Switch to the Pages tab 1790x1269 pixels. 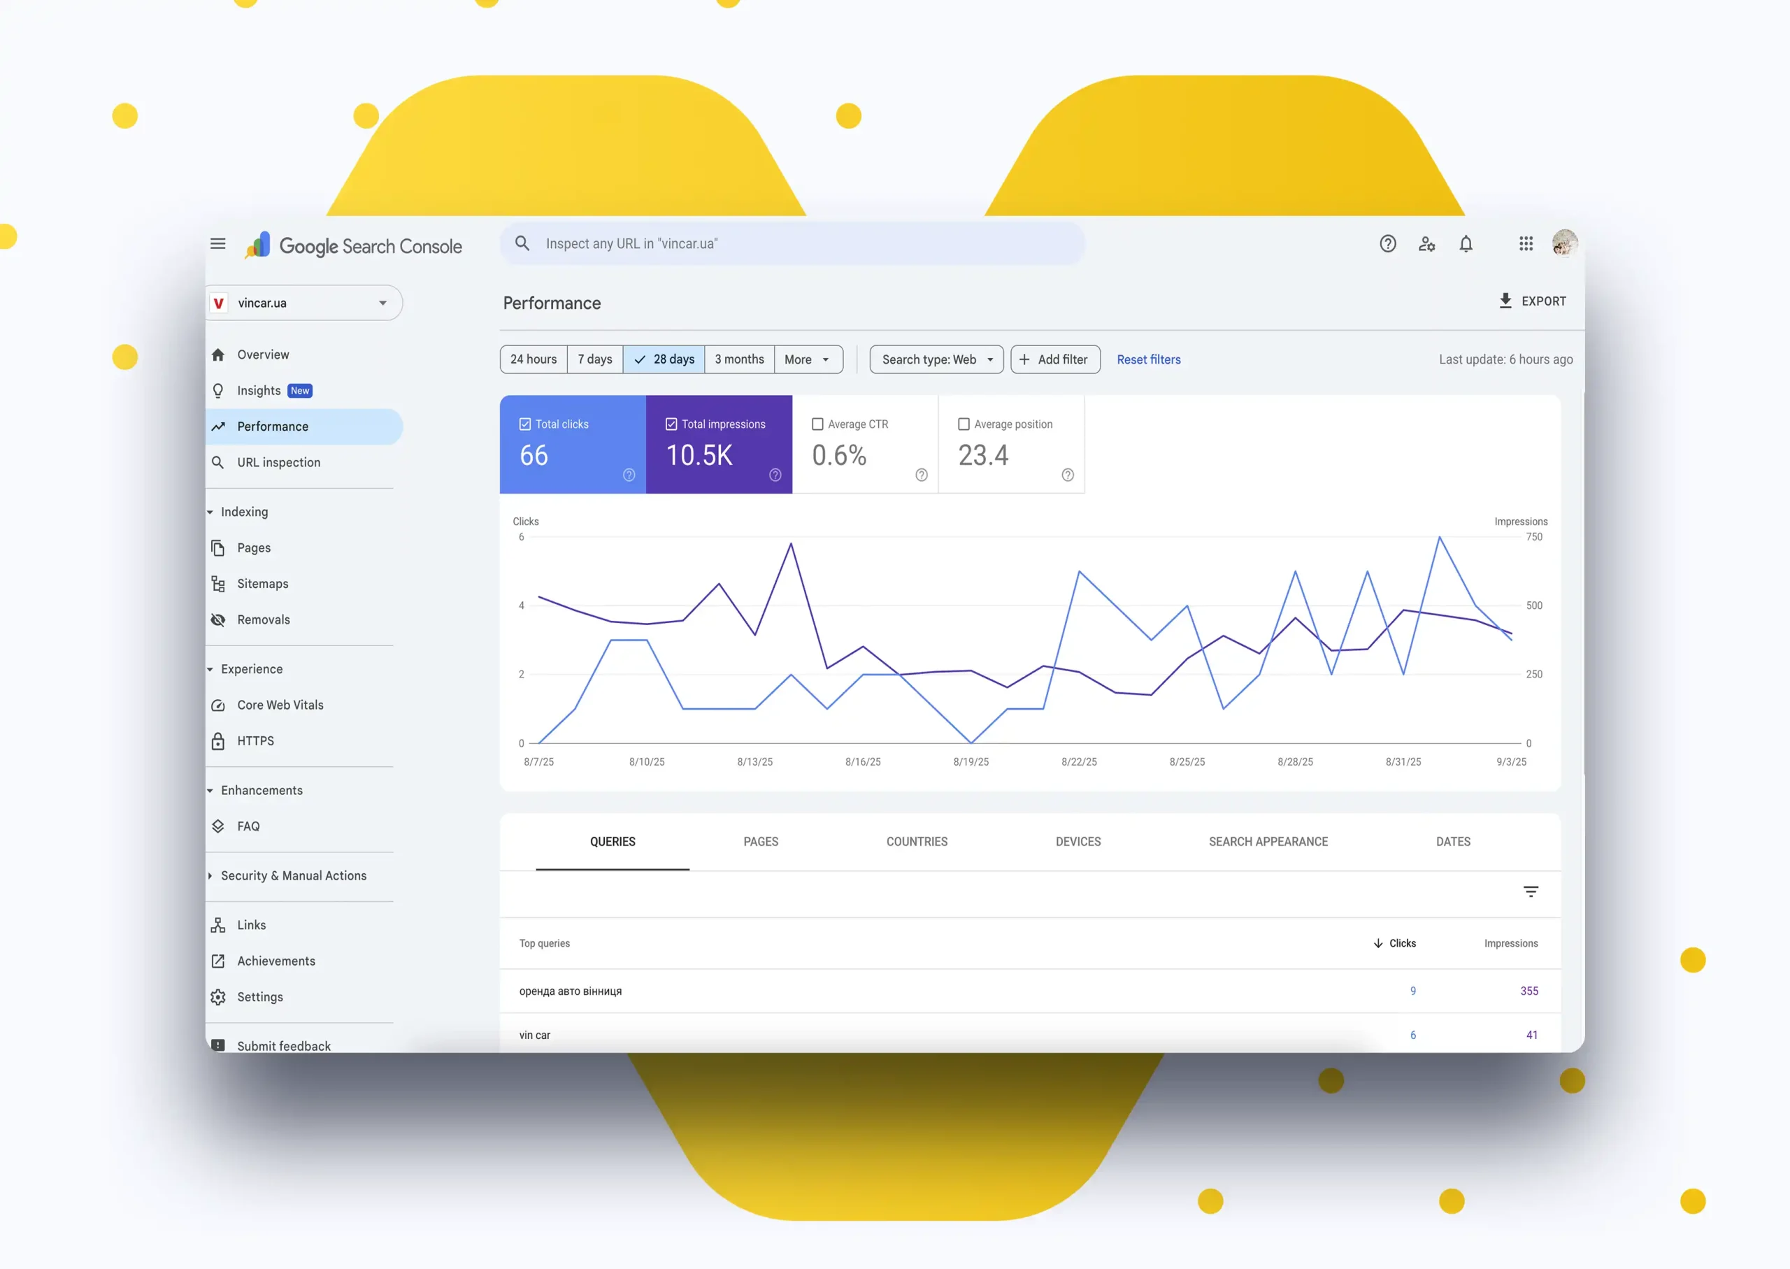pos(761,842)
